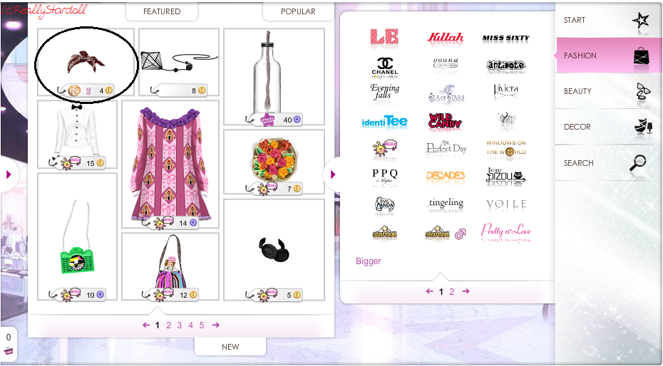663x366 pixels.
Task: Select the green camera bag item
Action: click(x=78, y=236)
